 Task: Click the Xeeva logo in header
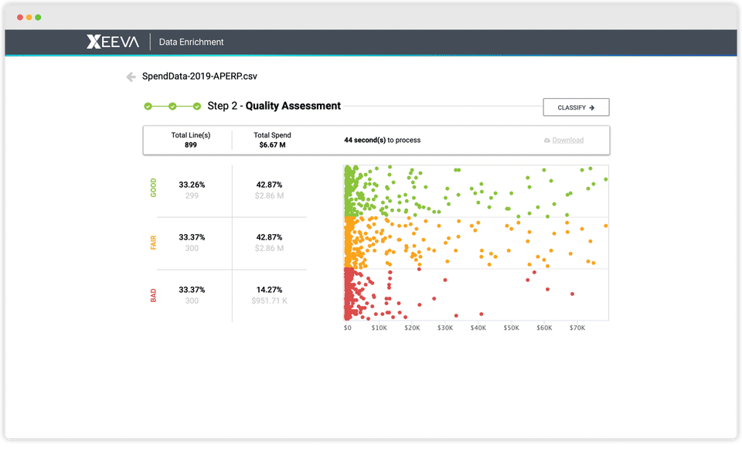113,42
